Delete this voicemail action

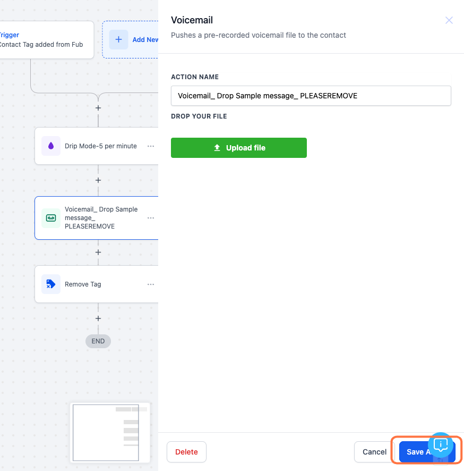186,452
